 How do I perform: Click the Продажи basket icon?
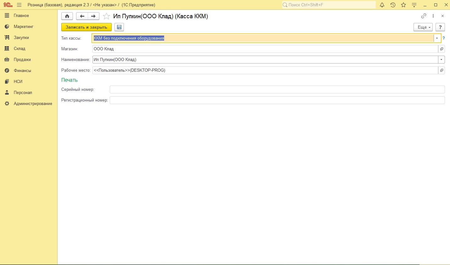7,59
